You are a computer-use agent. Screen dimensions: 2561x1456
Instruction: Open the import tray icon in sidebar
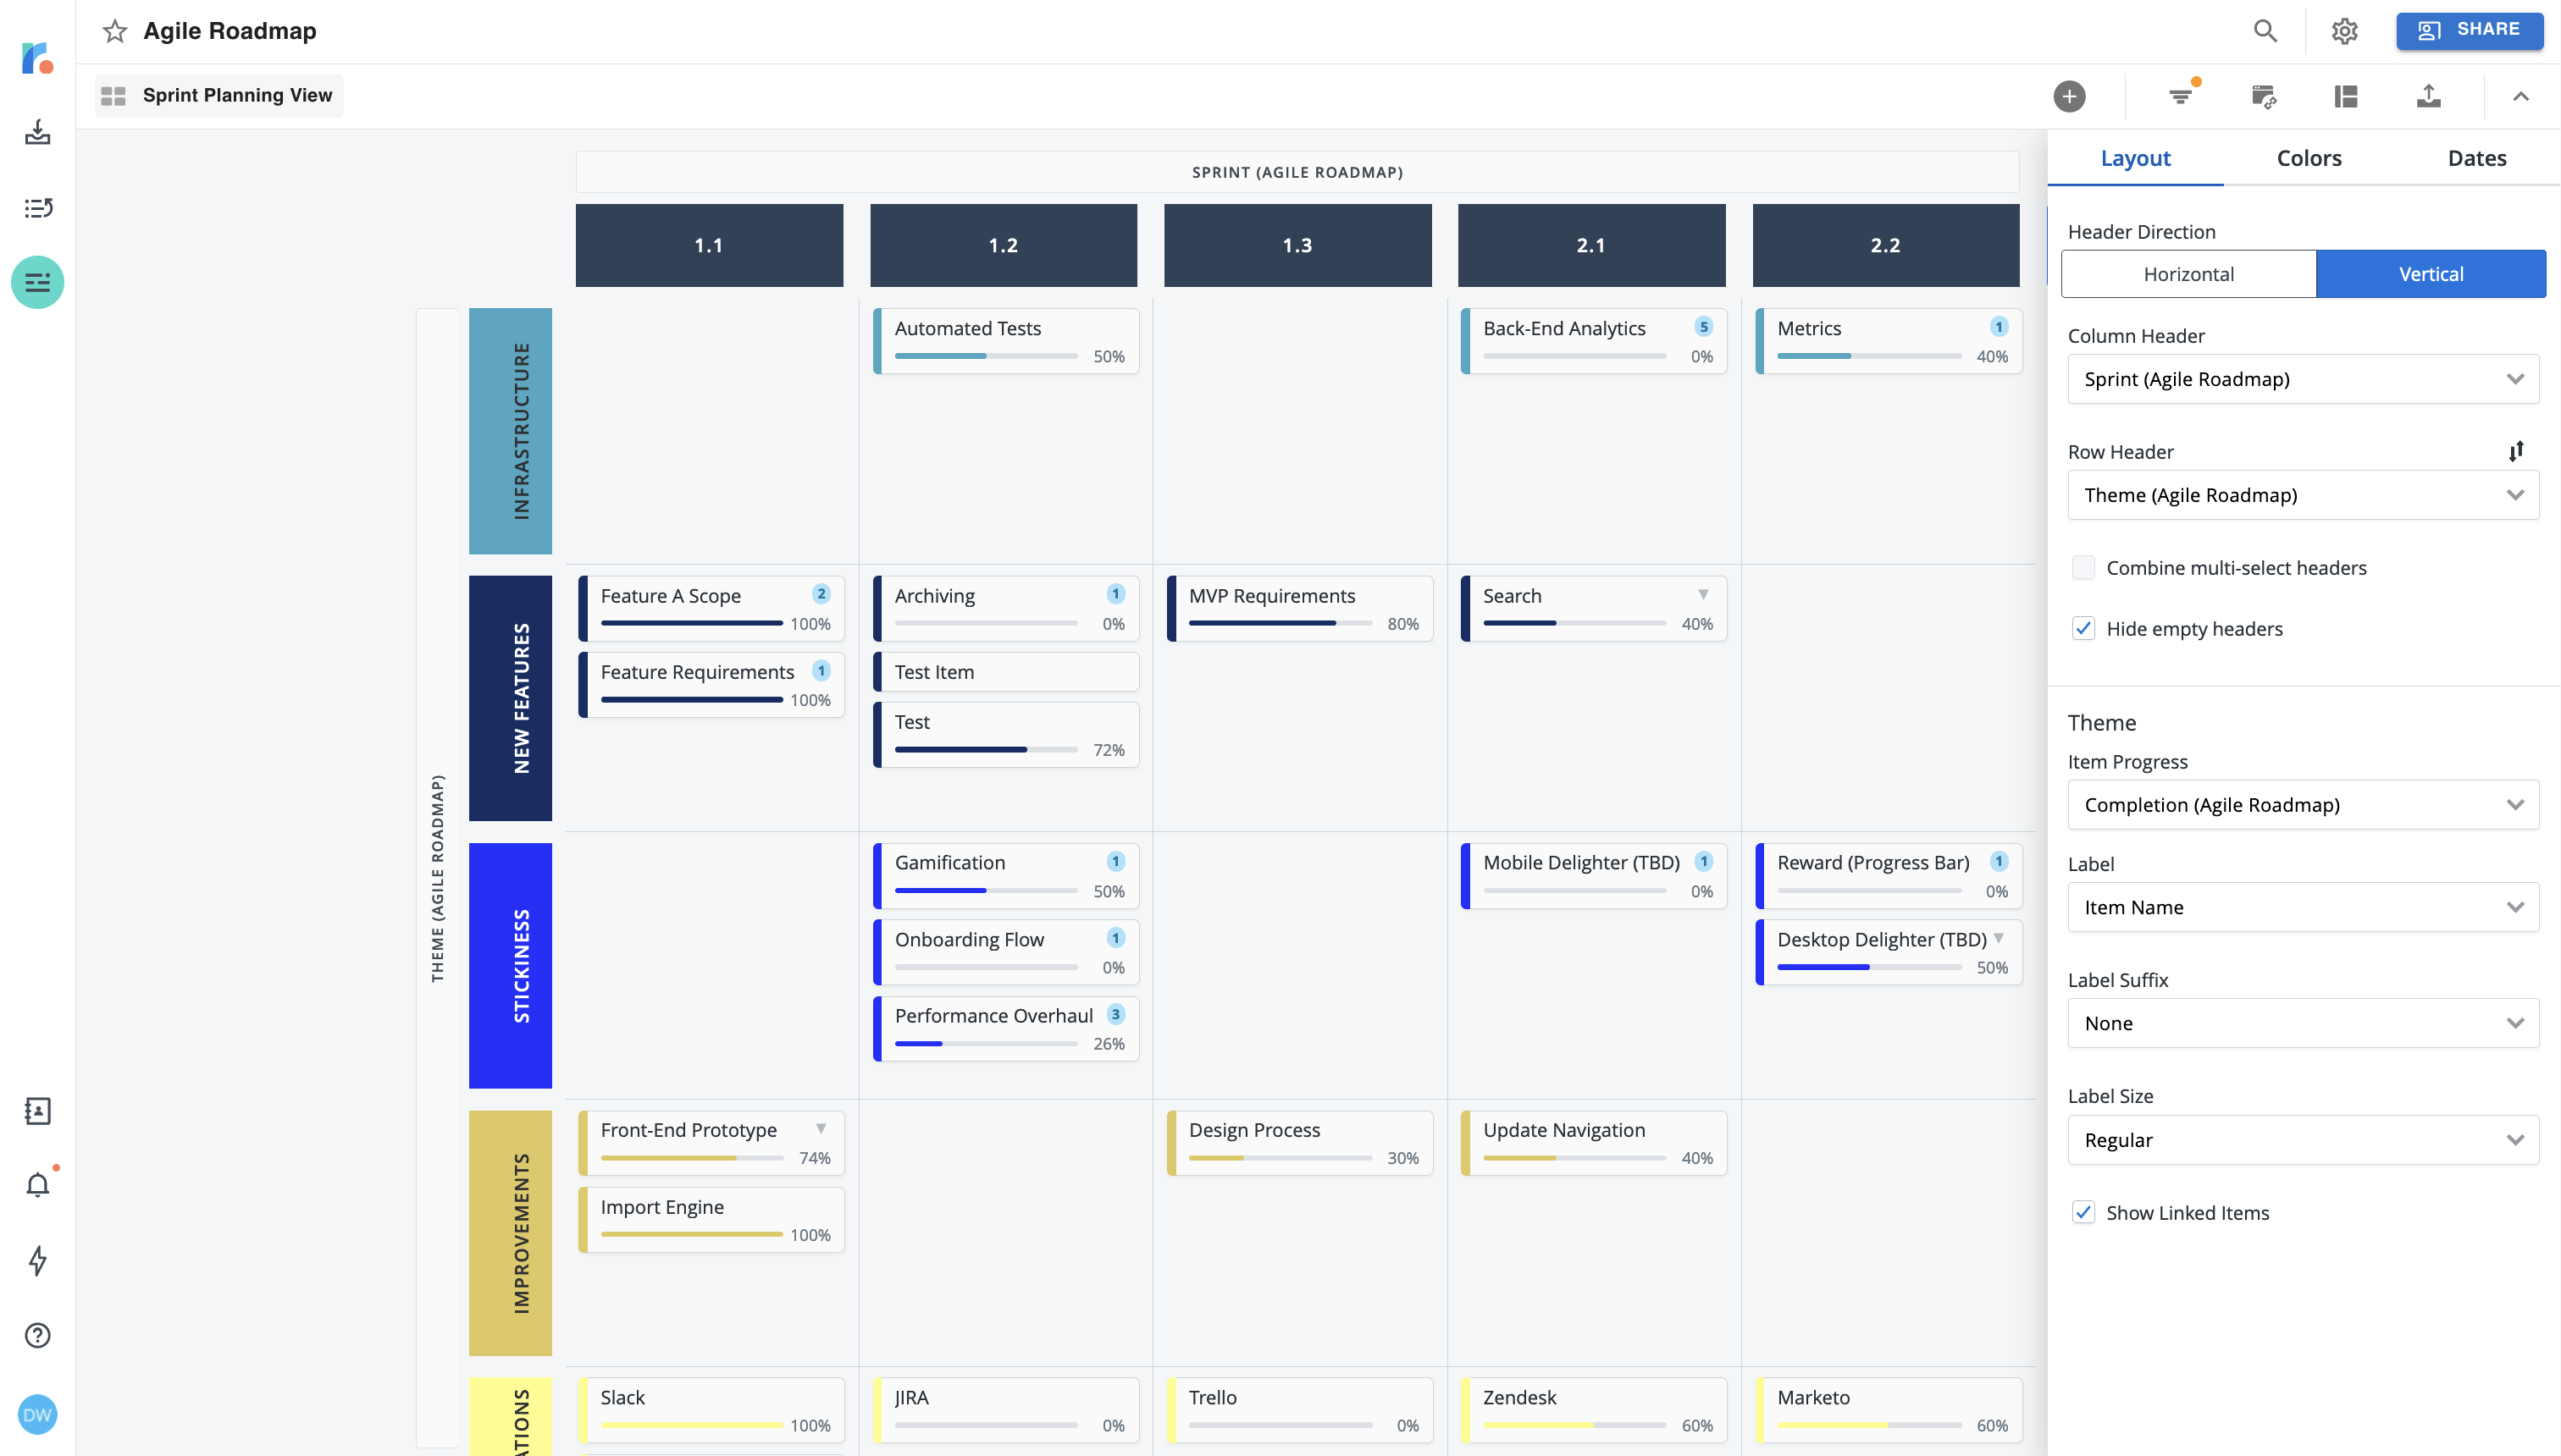(37, 132)
